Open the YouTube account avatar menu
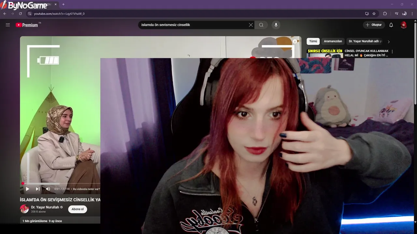 pyautogui.click(x=404, y=25)
